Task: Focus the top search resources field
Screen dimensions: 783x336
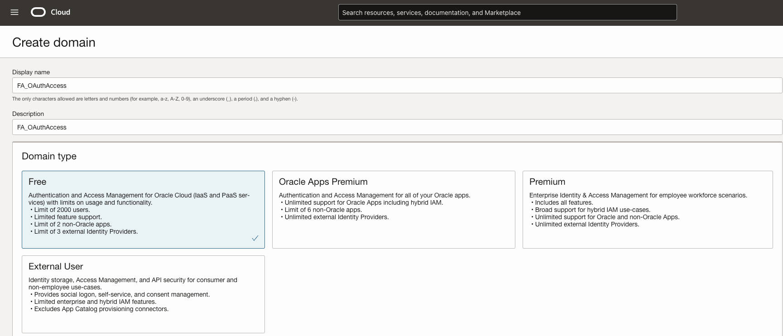Action: 507,13
